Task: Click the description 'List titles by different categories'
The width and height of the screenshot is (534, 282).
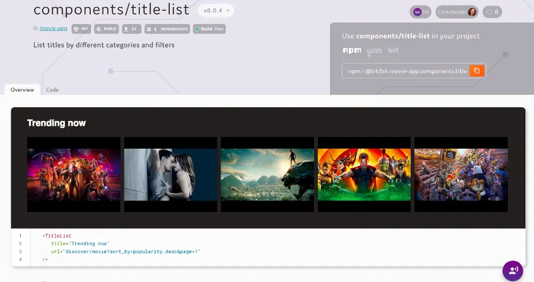Action: (104, 45)
